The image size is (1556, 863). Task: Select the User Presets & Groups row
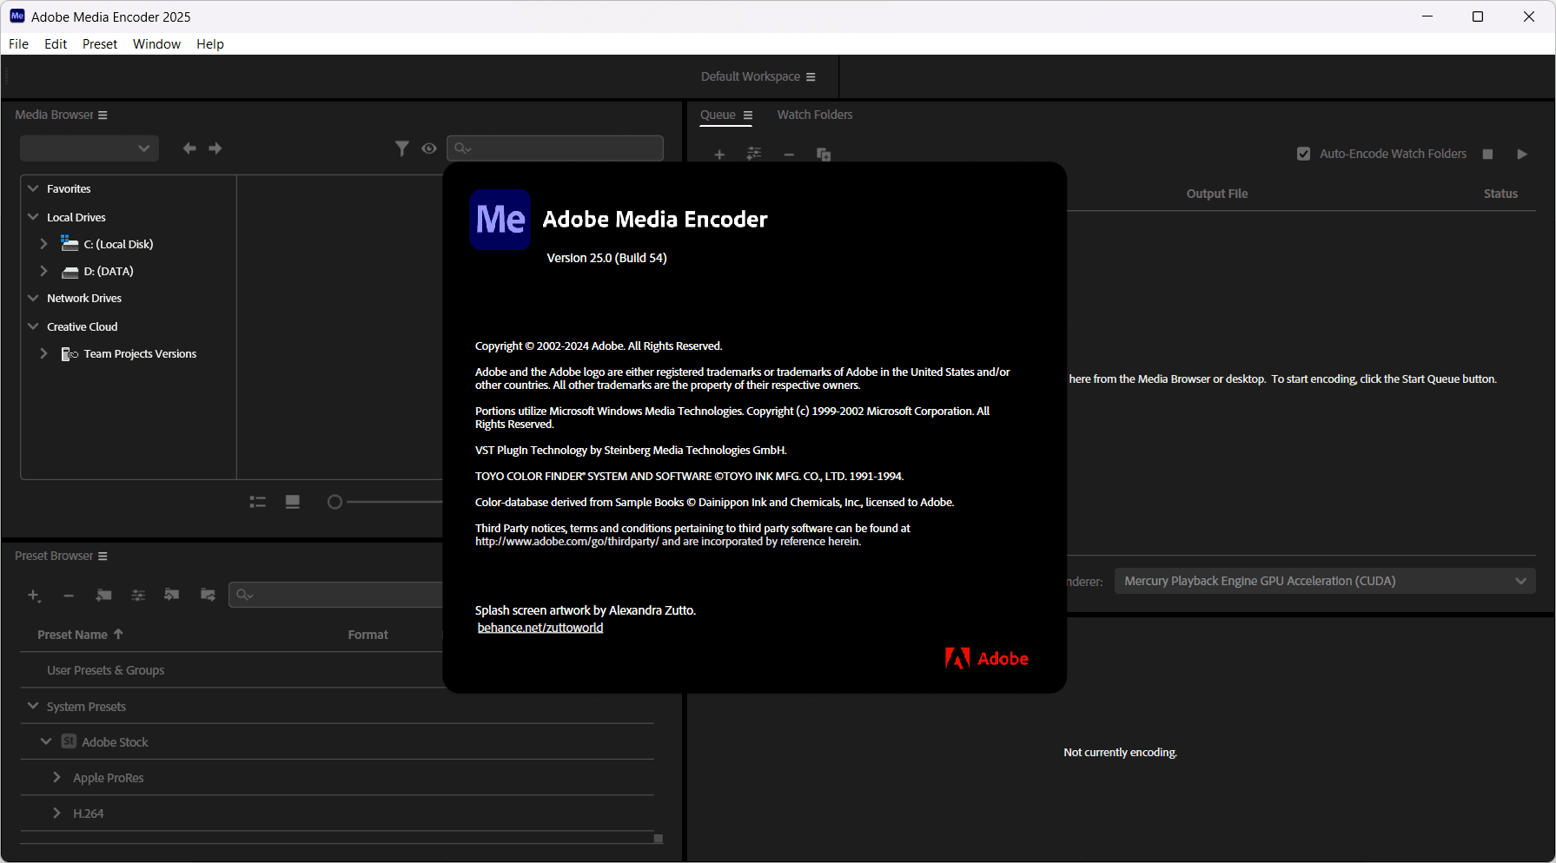click(337, 670)
